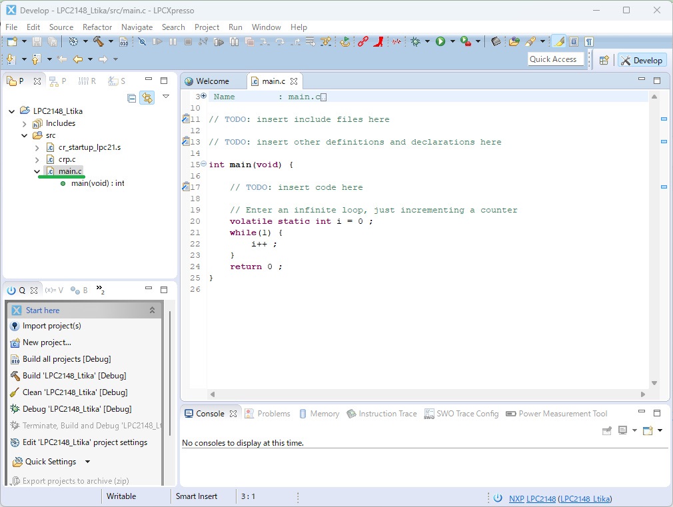The width and height of the screenshot is (673, 507).
Task: Switch to the Welcome editor tab
Action: [x=212, y=81]
